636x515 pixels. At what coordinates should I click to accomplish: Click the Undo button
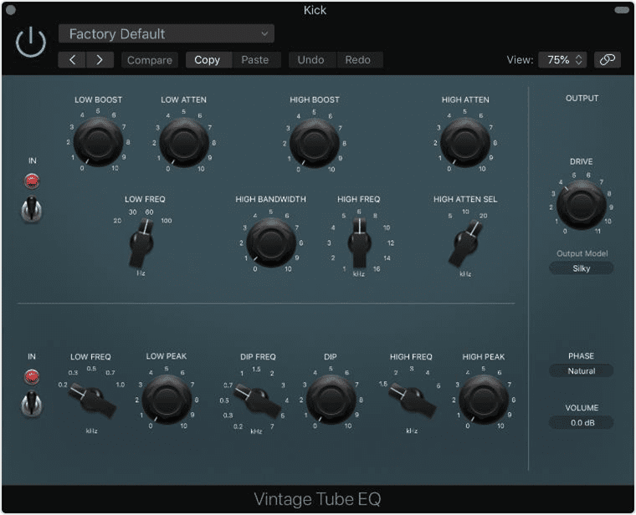[310, 60]
